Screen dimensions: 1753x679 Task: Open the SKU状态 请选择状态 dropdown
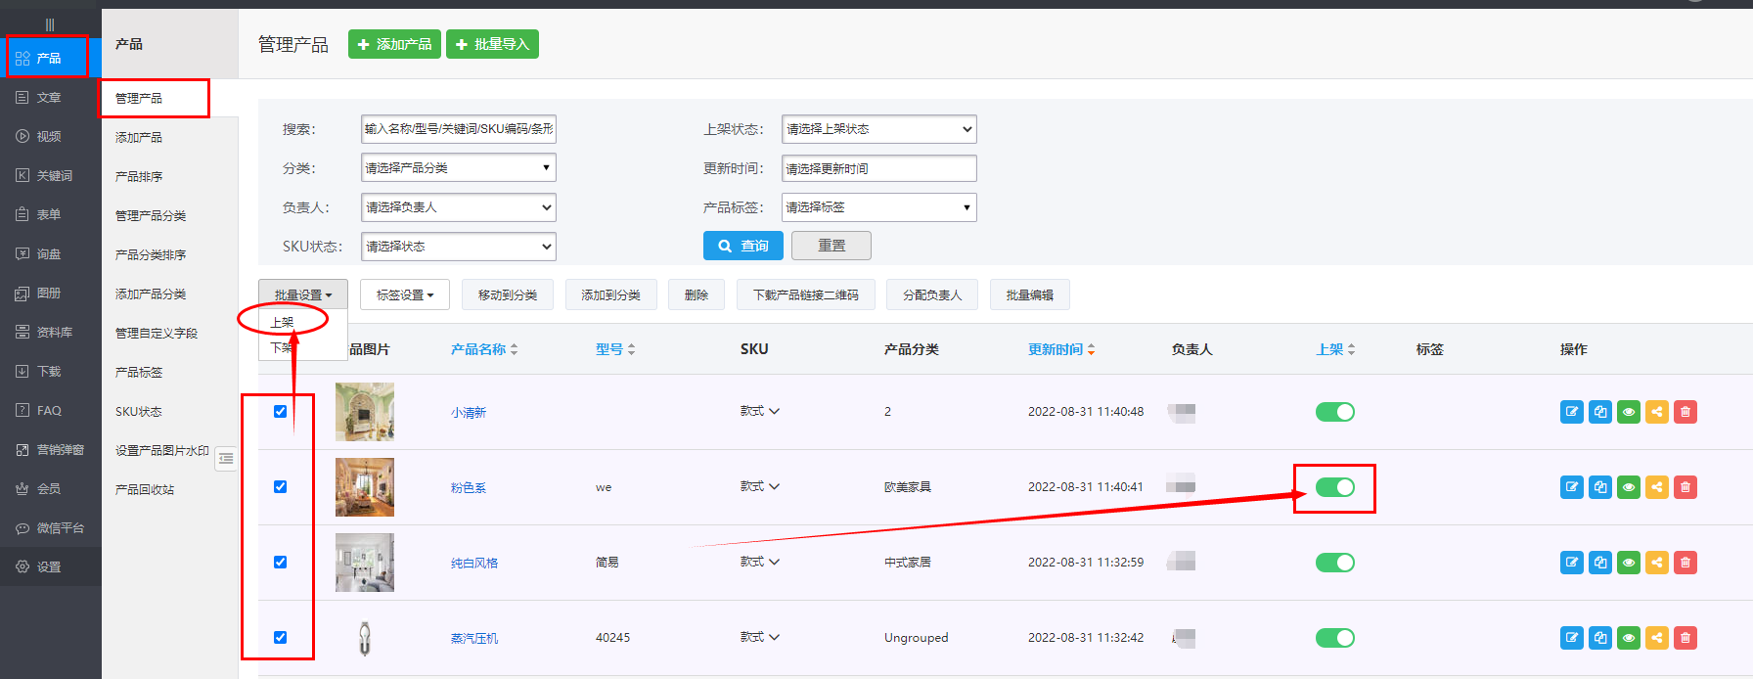pyautogui.click(x=459, y=247)
